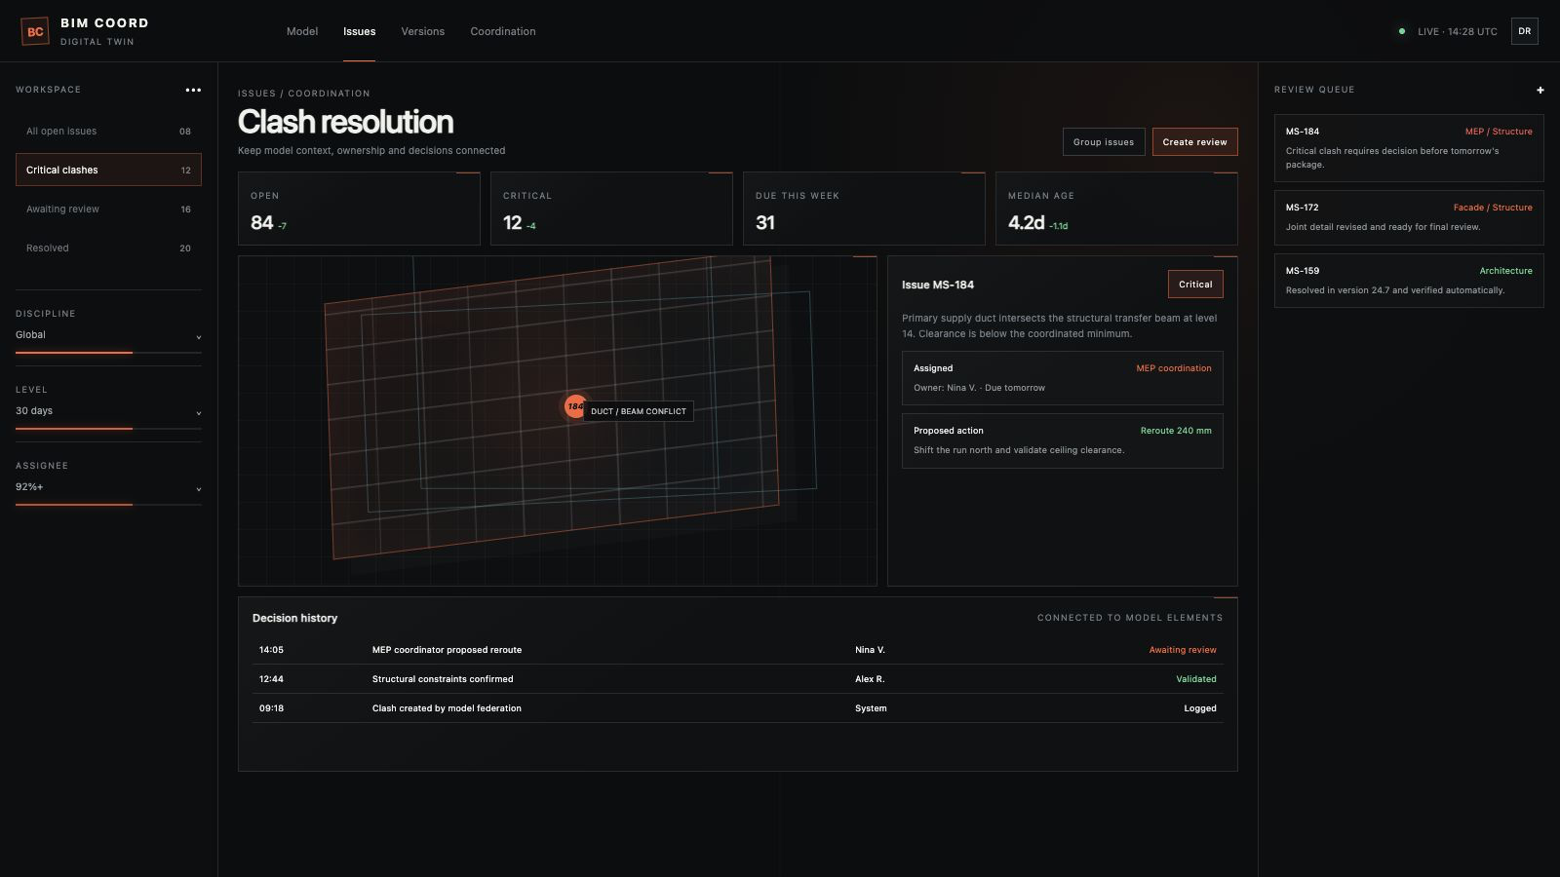Click Facade / Structure tag on MS-172
The height and width of the screenshot is (877, 1560).
(x=1493, y=208)
